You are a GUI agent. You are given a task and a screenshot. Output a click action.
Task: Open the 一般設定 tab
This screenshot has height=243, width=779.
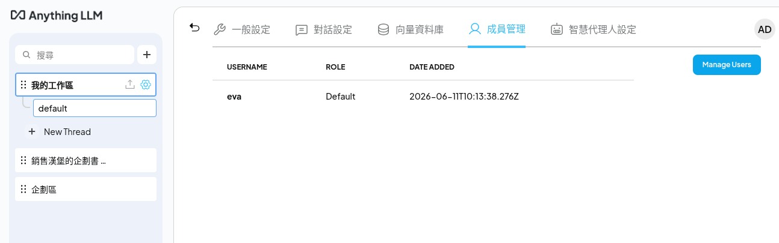point(242,29)
